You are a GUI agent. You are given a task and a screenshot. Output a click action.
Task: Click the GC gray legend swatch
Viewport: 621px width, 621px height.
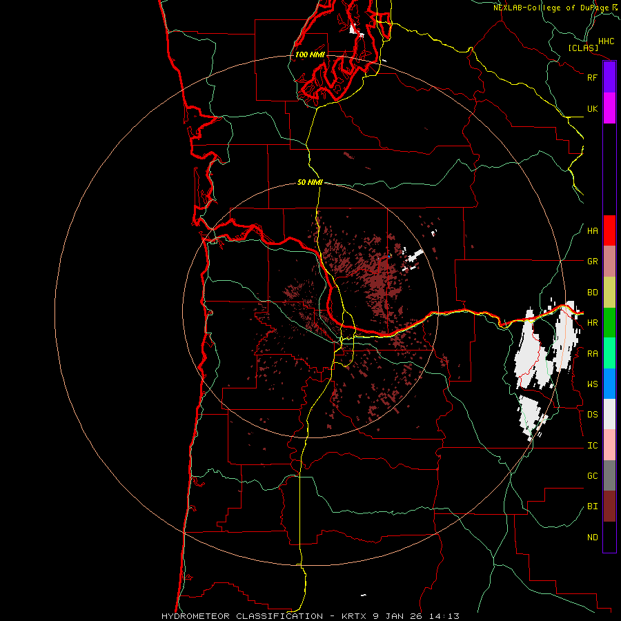coord(609,475)
